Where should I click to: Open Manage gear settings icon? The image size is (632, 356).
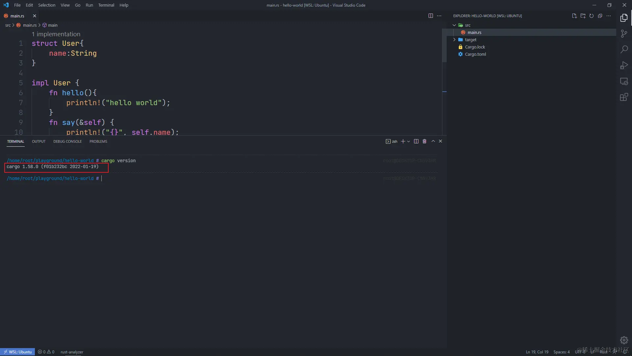[x=624, y=340]
